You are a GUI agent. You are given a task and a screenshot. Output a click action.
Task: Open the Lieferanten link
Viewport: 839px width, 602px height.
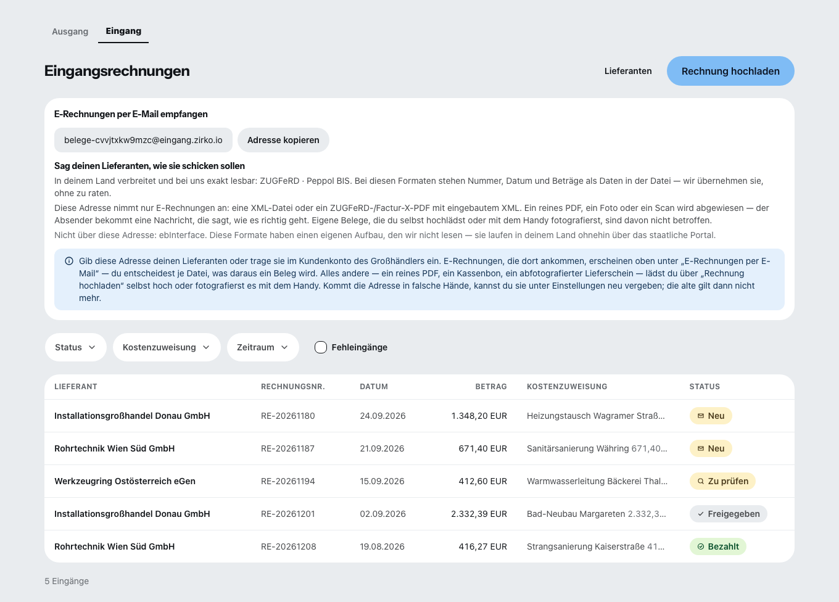(x=628, y=71)
